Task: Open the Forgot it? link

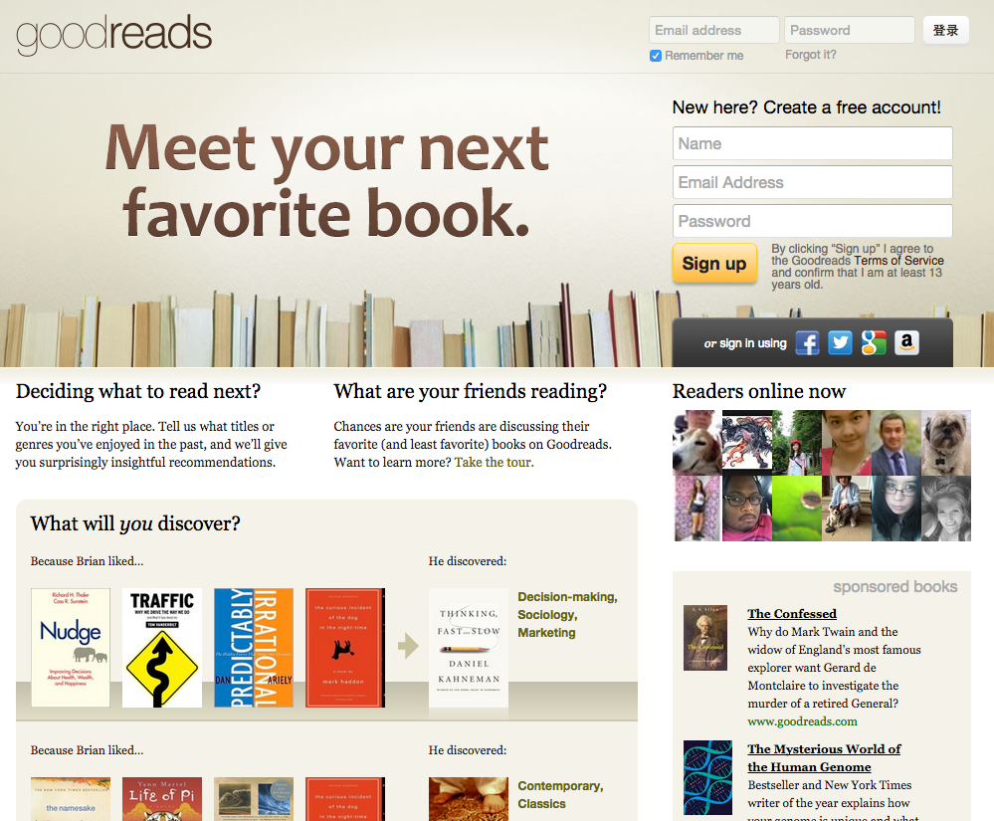Action: 810,55
